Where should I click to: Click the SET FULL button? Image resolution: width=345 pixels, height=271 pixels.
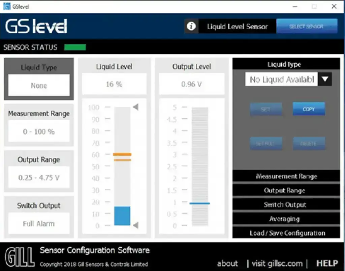click(x=266, y=143)
